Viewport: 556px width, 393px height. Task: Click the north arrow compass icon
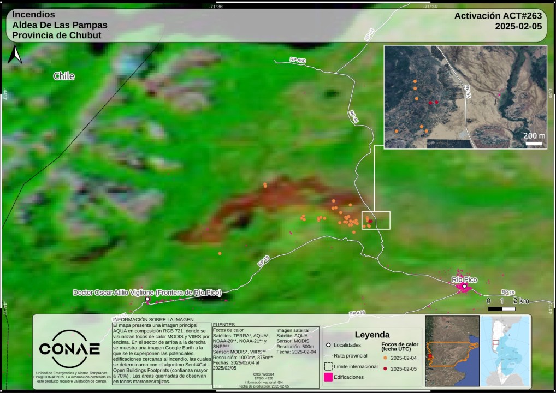pos(16,55)
